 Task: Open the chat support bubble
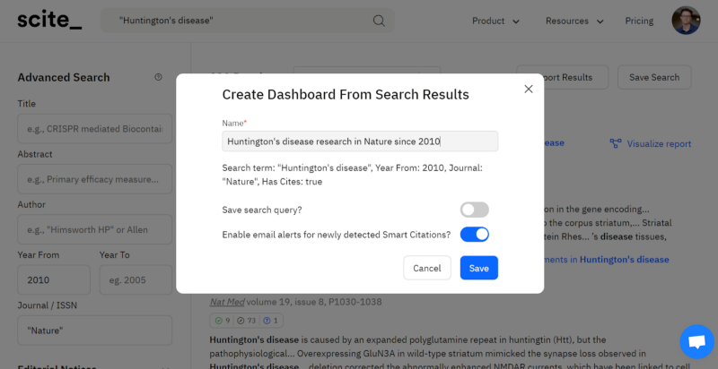coord(696,341)
